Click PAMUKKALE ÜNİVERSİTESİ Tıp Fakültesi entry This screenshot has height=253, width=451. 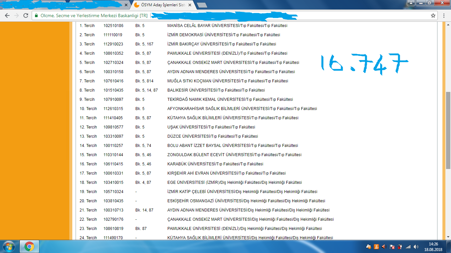pyautogui.click(x=227, y=53)
